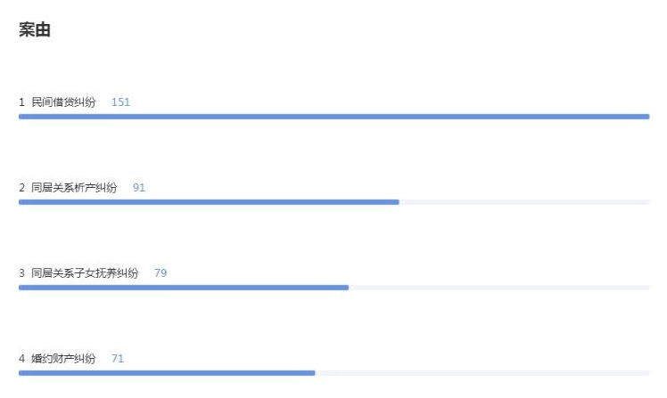This screenshot has height=398, width=667.
Task: Click the 同居关系子女抚养纠纷 blue progress bar
Action: tap(184, 288)
